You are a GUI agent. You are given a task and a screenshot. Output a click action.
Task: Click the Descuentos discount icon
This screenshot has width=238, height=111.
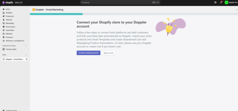4,27
